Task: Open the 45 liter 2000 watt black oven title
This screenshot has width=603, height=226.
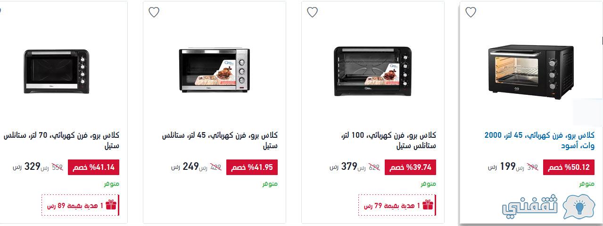Action: [539, 141]
